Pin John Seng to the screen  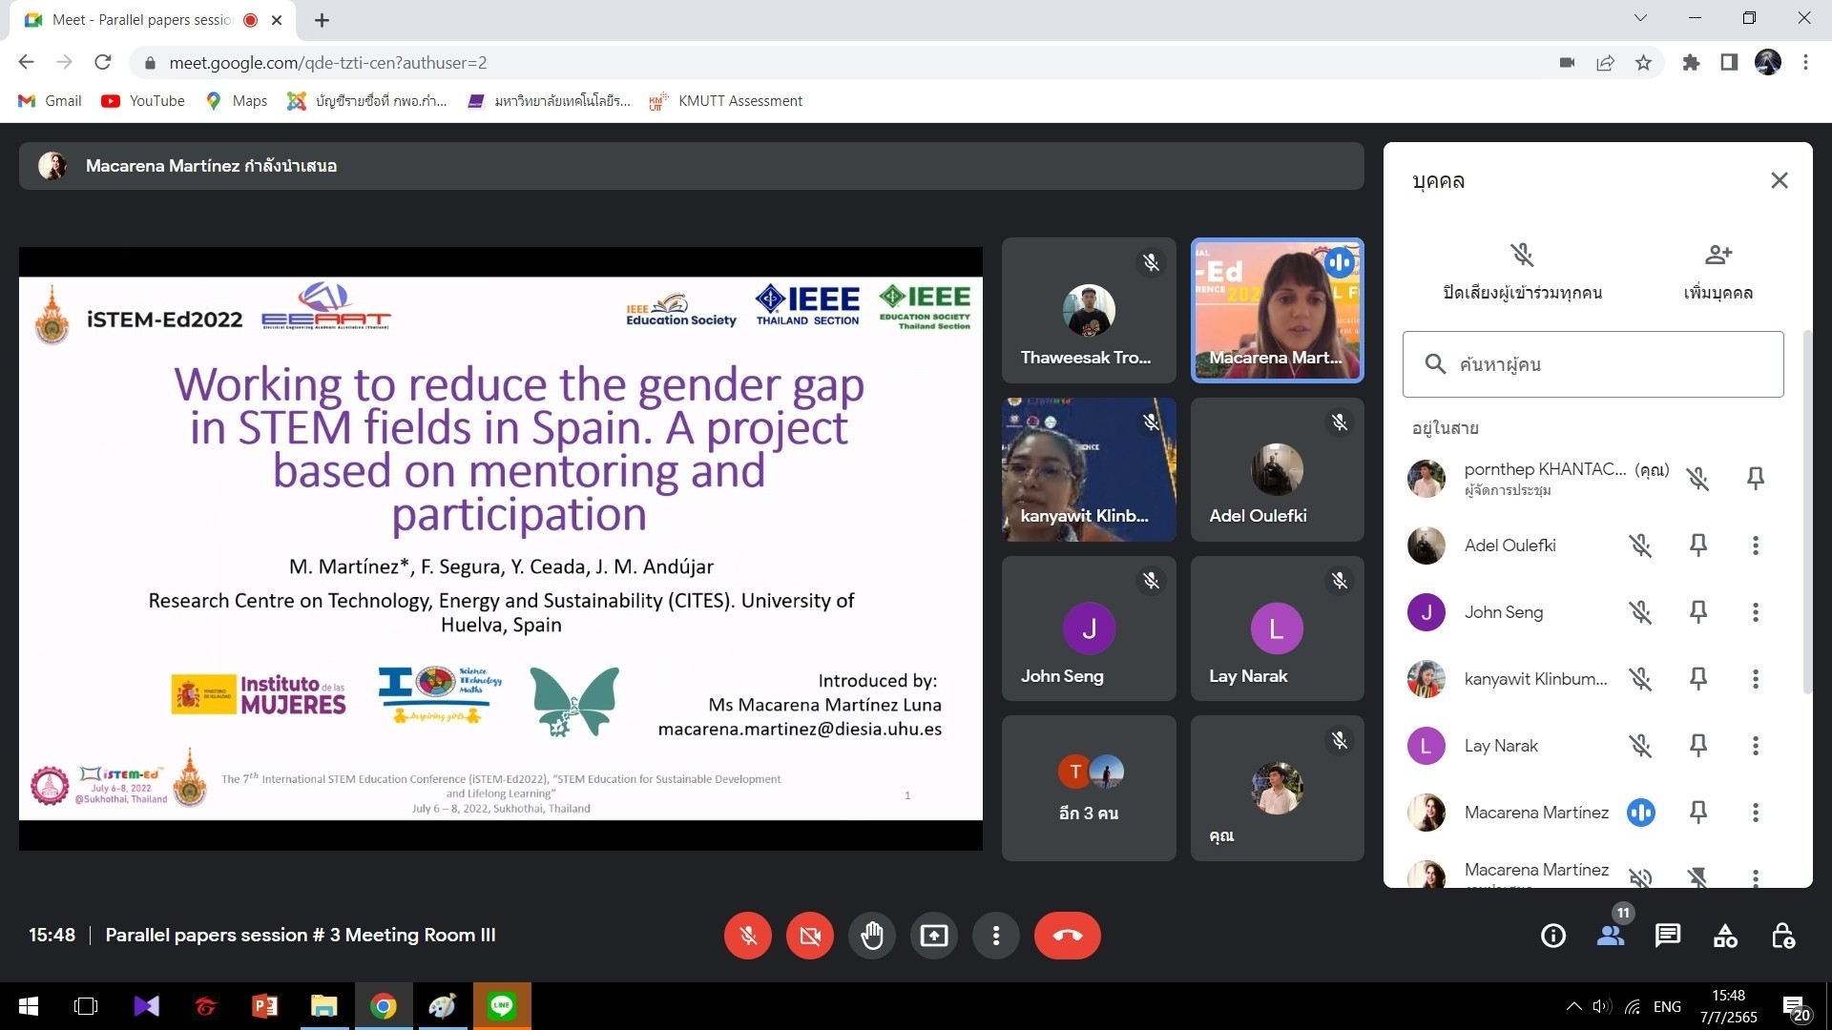coord(1698,612)
